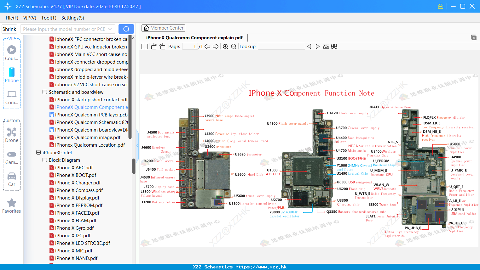Click the model number search input
The image size is (480, 270).
pyautogui.click(x=65, y=29)
